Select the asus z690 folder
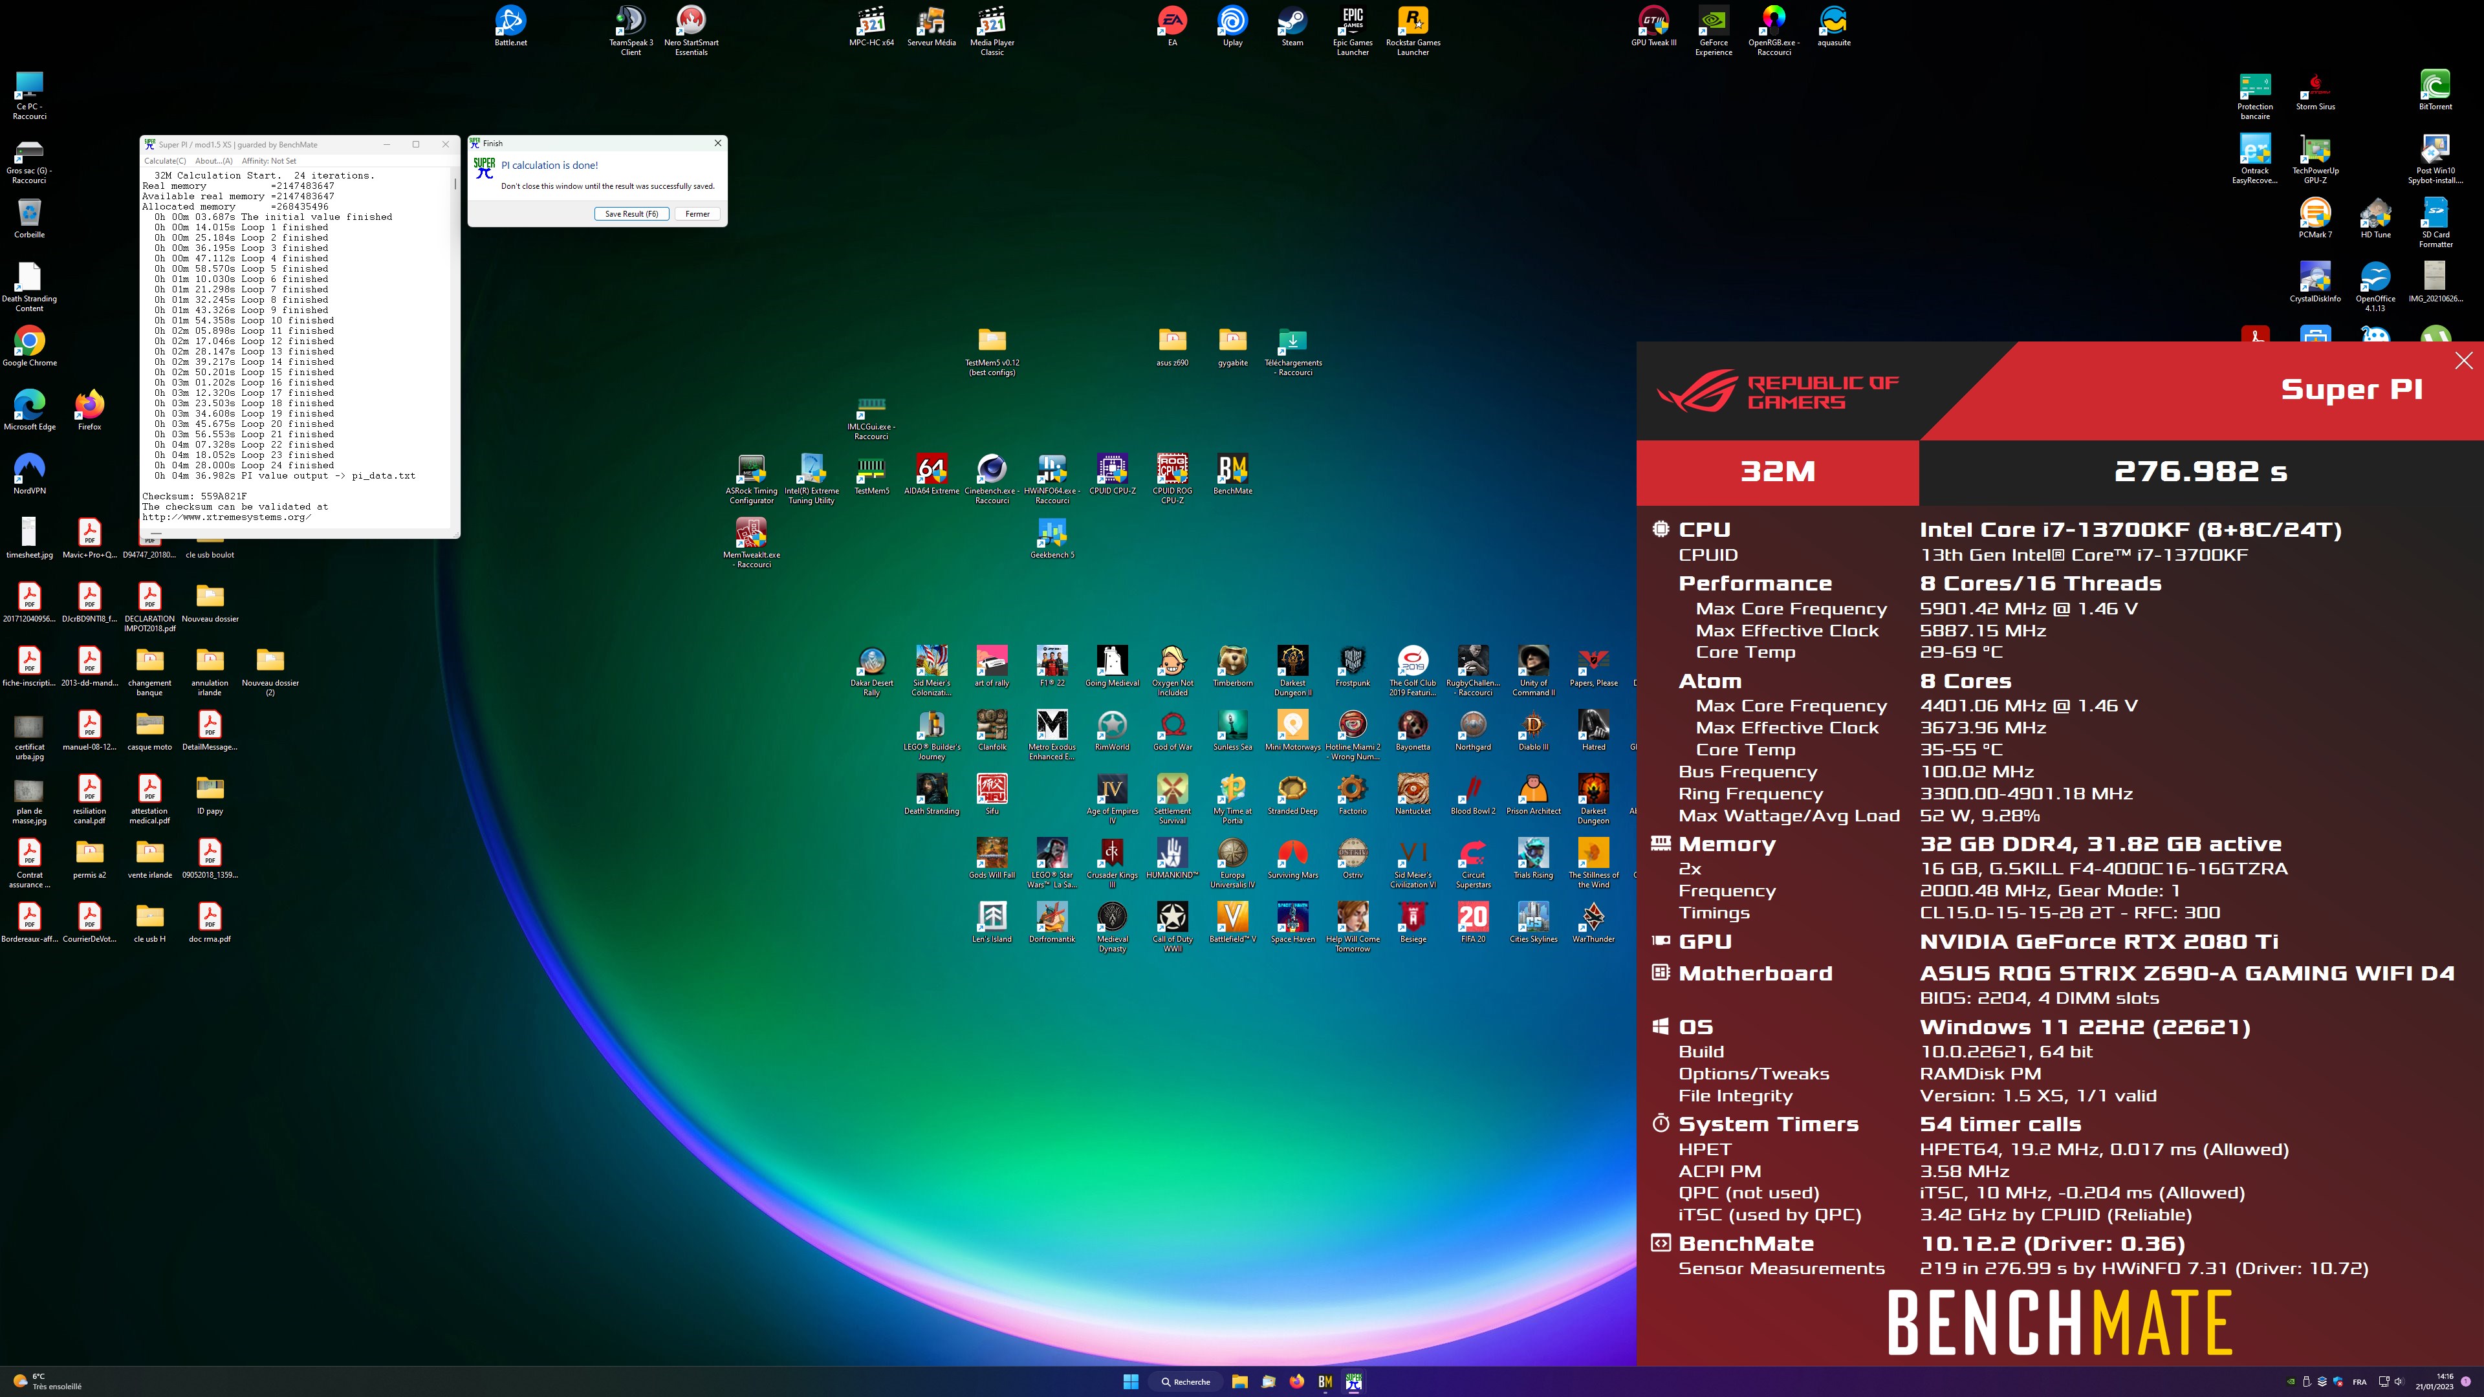2484x1397 pixels. click(x=1173, y=346)
